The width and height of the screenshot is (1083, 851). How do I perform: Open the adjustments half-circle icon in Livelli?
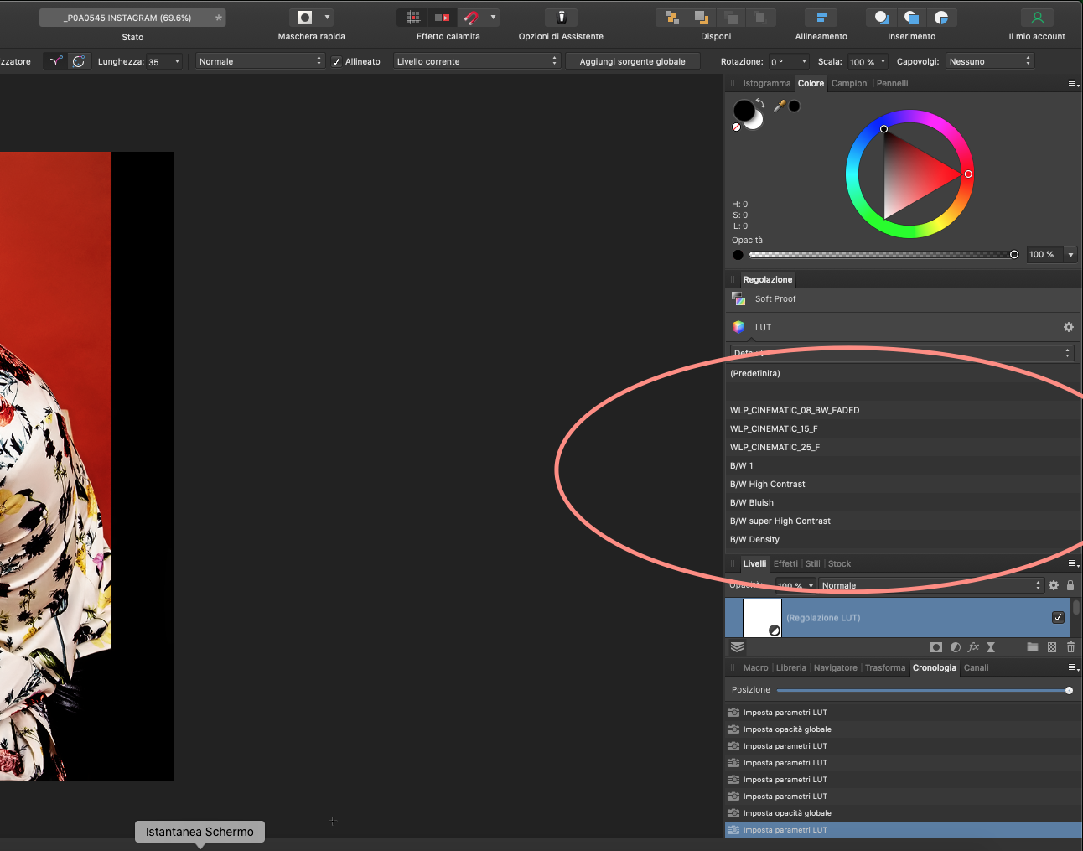pos(956,647)
